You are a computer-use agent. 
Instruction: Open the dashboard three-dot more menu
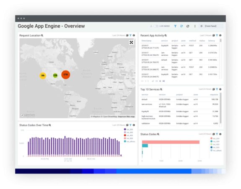195,26
